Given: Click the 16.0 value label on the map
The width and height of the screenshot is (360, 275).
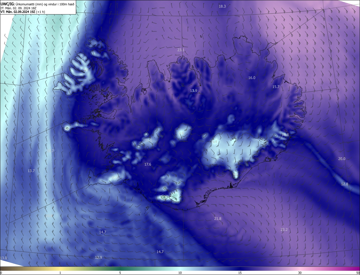Looking at the screenshot, I should pyautogui.click(x=252, y=78).
